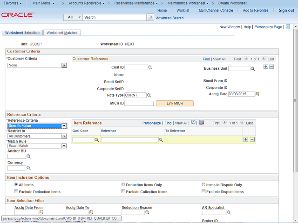
Task: Check the Exclude Deduction Items box
Action: [16, 191]
